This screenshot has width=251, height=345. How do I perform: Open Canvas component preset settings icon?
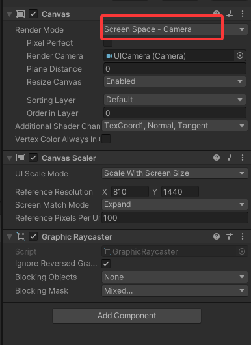230,14
